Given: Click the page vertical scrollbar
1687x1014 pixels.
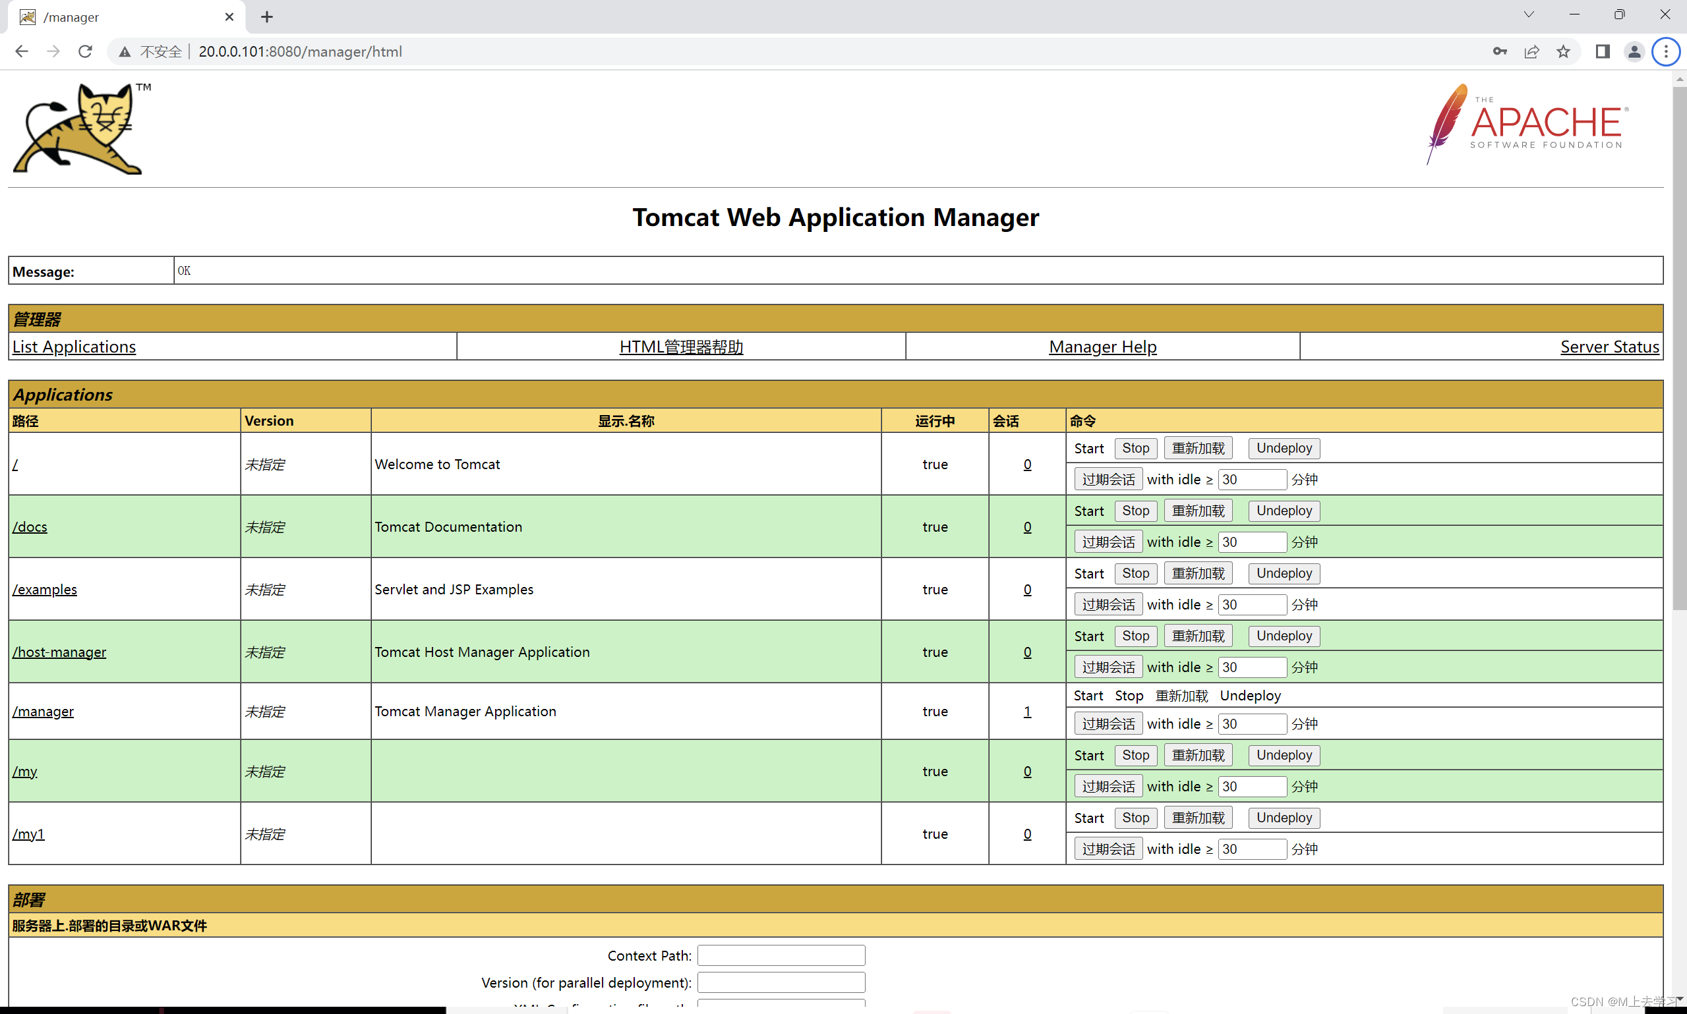Looking at the screenshot, I should point(1679,349).
